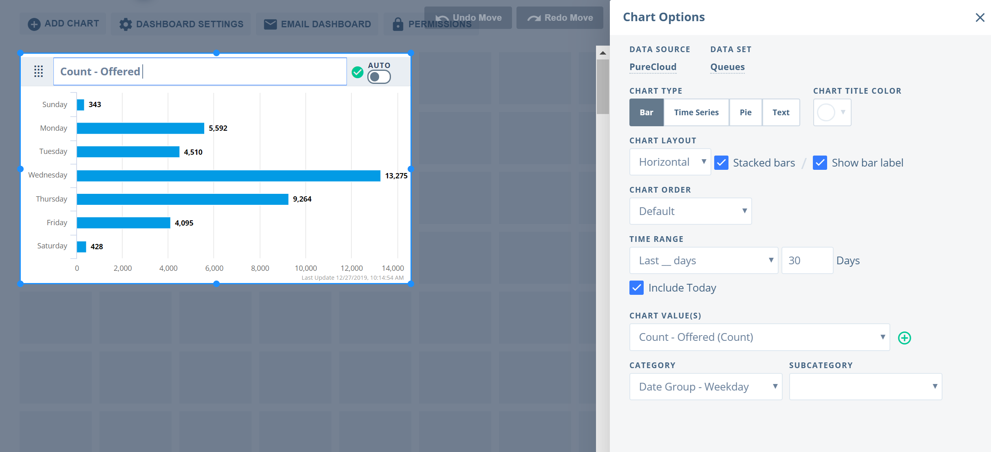
Task: Open the Chart Order Default dropdown
Action: 691,211
